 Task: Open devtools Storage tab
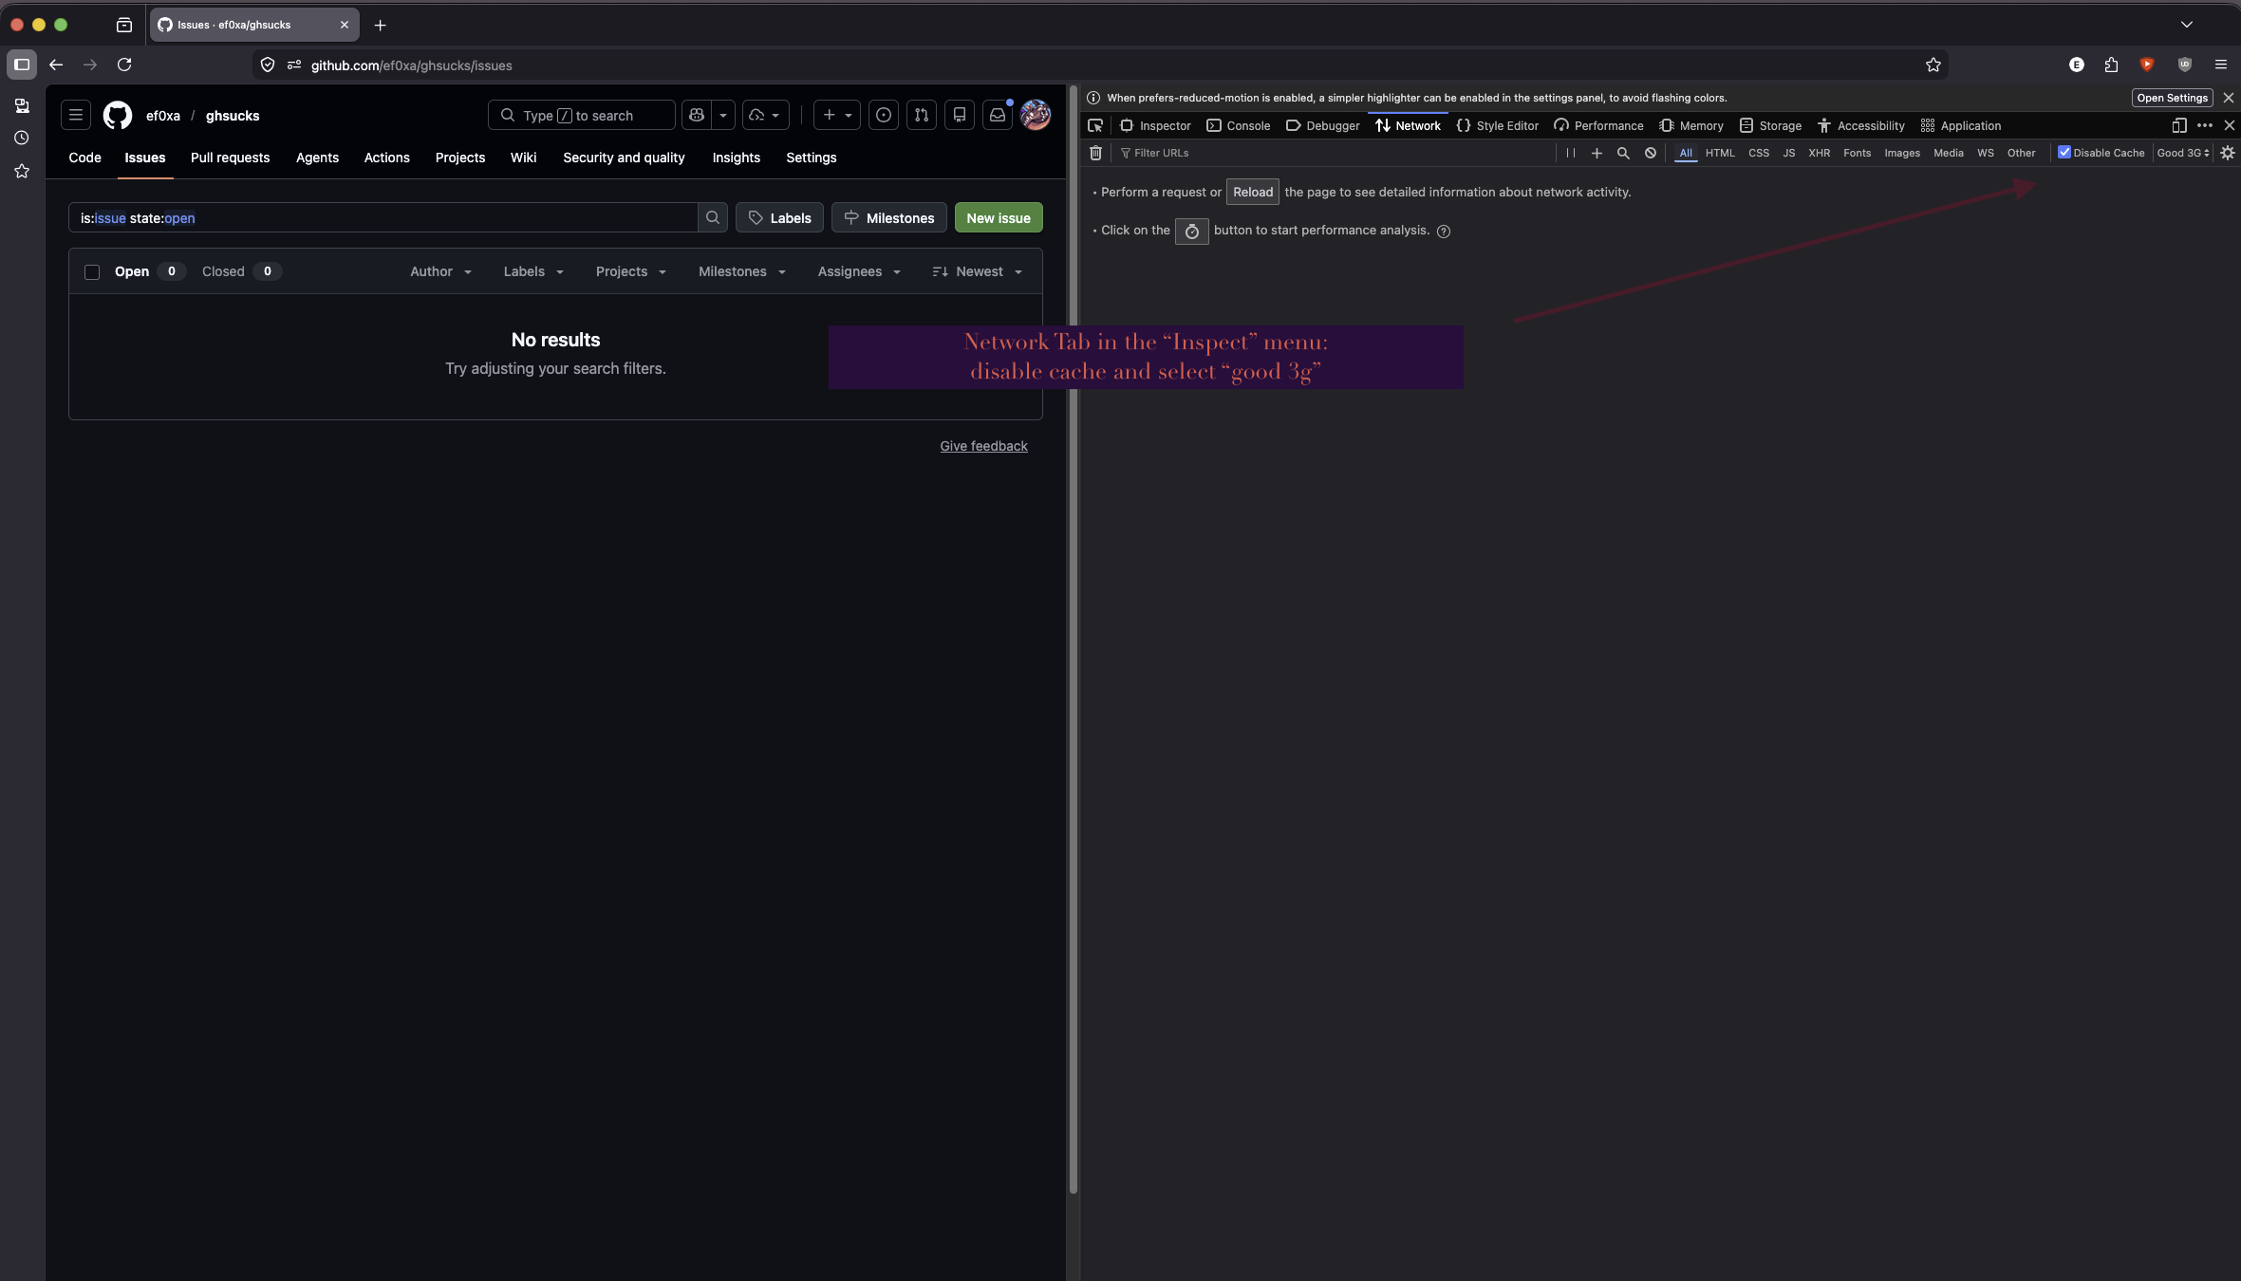[x=1770, y=125]
